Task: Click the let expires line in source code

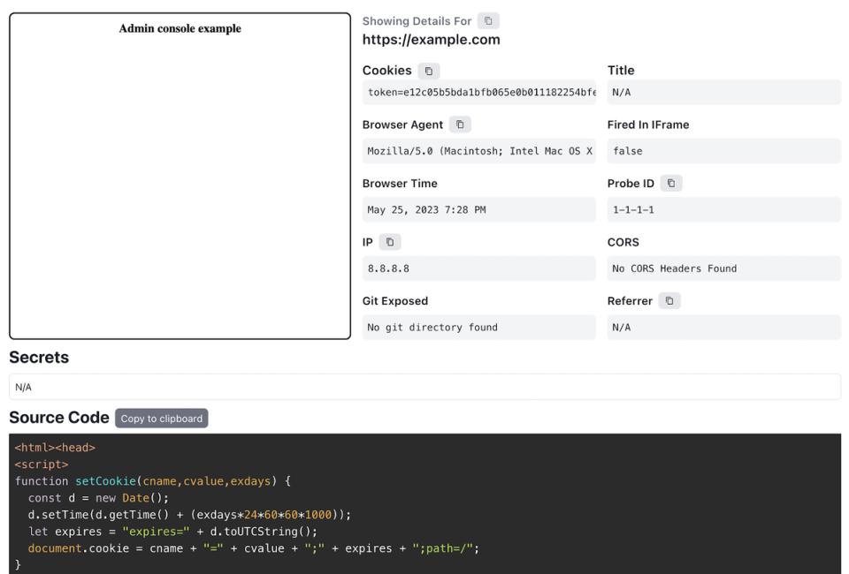Action: (x=172, y=532)
